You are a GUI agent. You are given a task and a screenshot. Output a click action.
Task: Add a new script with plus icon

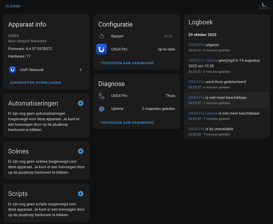point(81,194)
